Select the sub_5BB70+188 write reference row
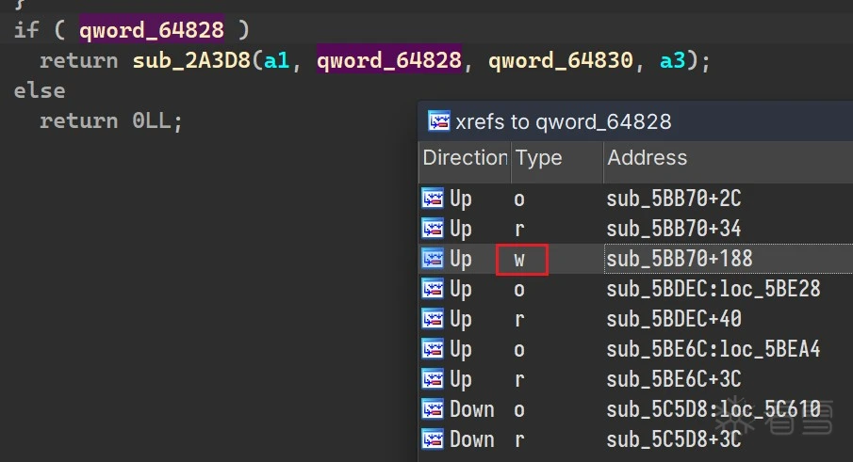Image resolution: width=853 pixels, height=462 pixels. tap(679, 259)
